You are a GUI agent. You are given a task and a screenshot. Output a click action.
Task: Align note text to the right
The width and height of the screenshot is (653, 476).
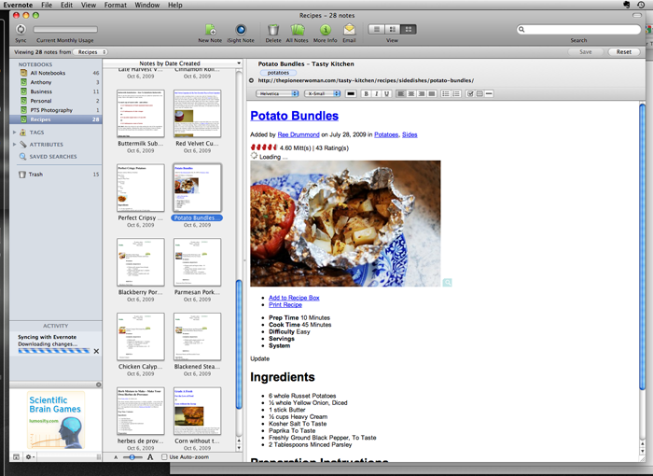pyautogui.click(x=422, y=93)
